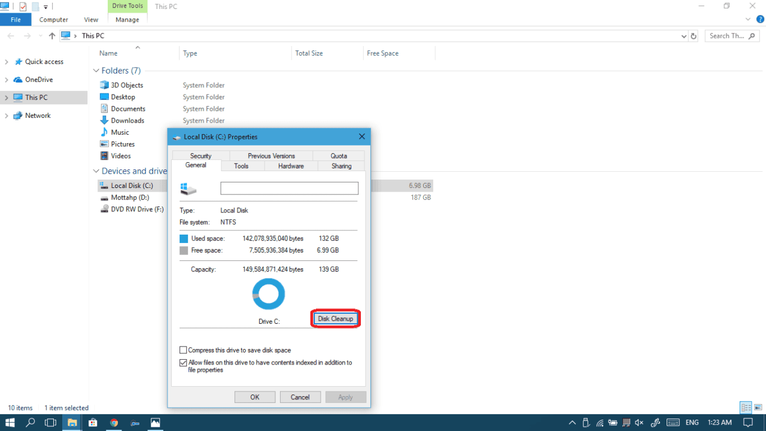
Task: Select the Downloads folder icon
Action: tap(105, 120)
